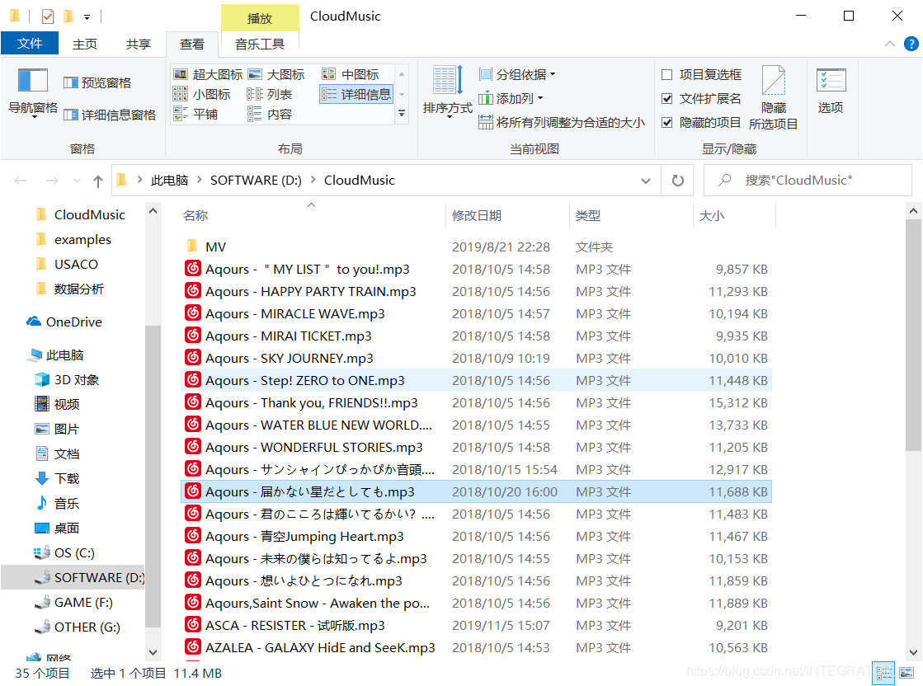Open the File (文件) tab

[x=30, y=44]
